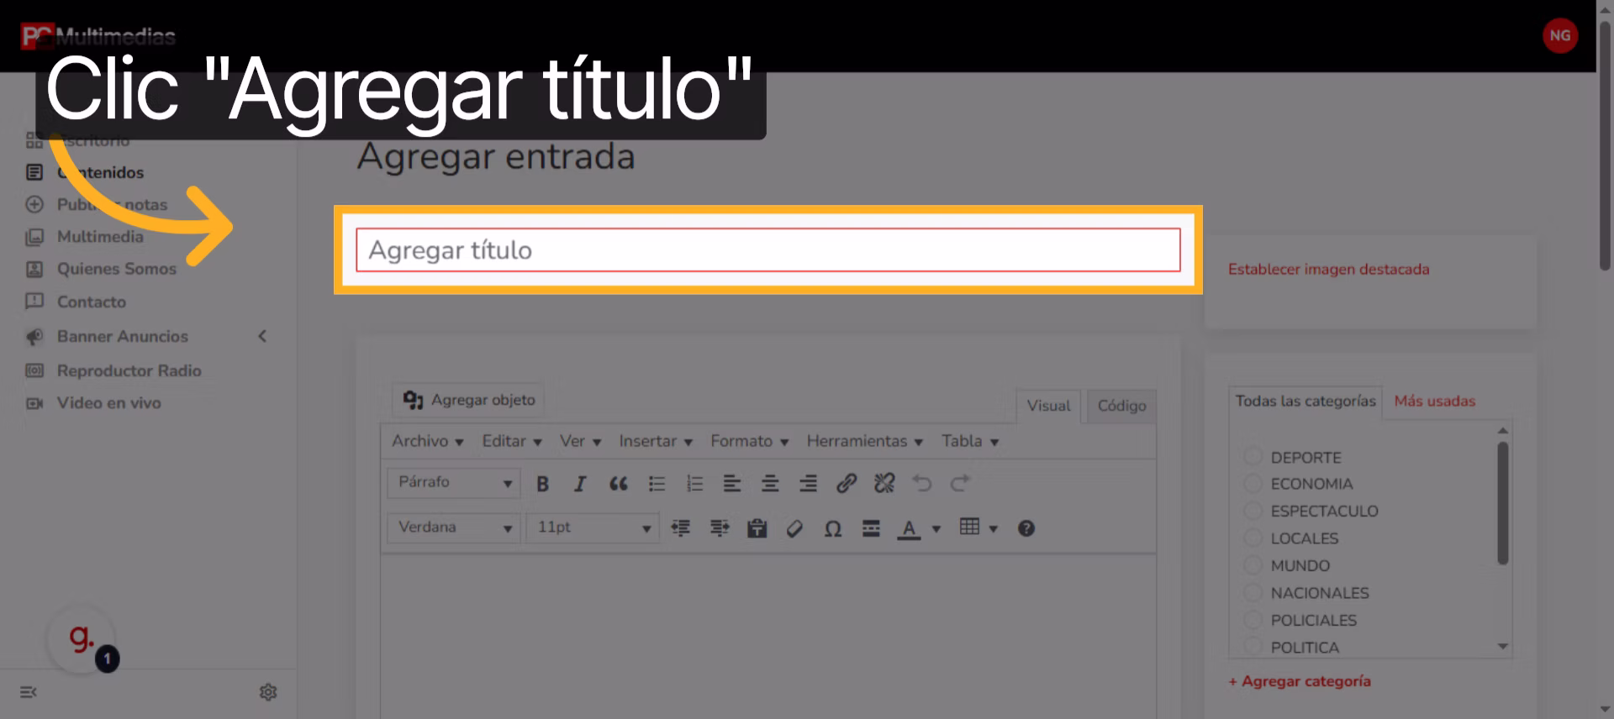Click the Agregar objeto button

coord(469,400)
